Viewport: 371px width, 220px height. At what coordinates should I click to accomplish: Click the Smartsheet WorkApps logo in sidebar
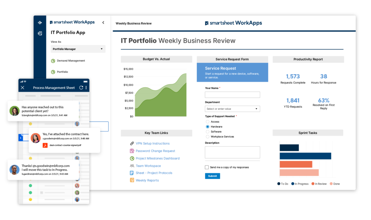click(x=72, y=22)
